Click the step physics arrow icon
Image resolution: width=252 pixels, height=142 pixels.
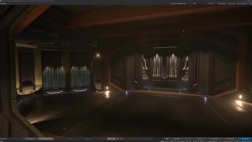point(190,138)
